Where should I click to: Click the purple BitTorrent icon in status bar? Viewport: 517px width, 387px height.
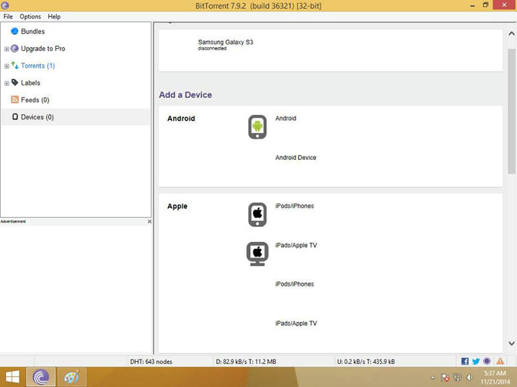(x=487, y=361)
